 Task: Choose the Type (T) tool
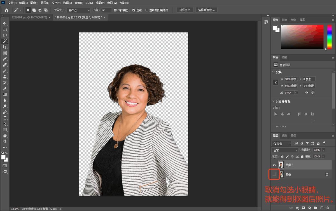point(5,118)
